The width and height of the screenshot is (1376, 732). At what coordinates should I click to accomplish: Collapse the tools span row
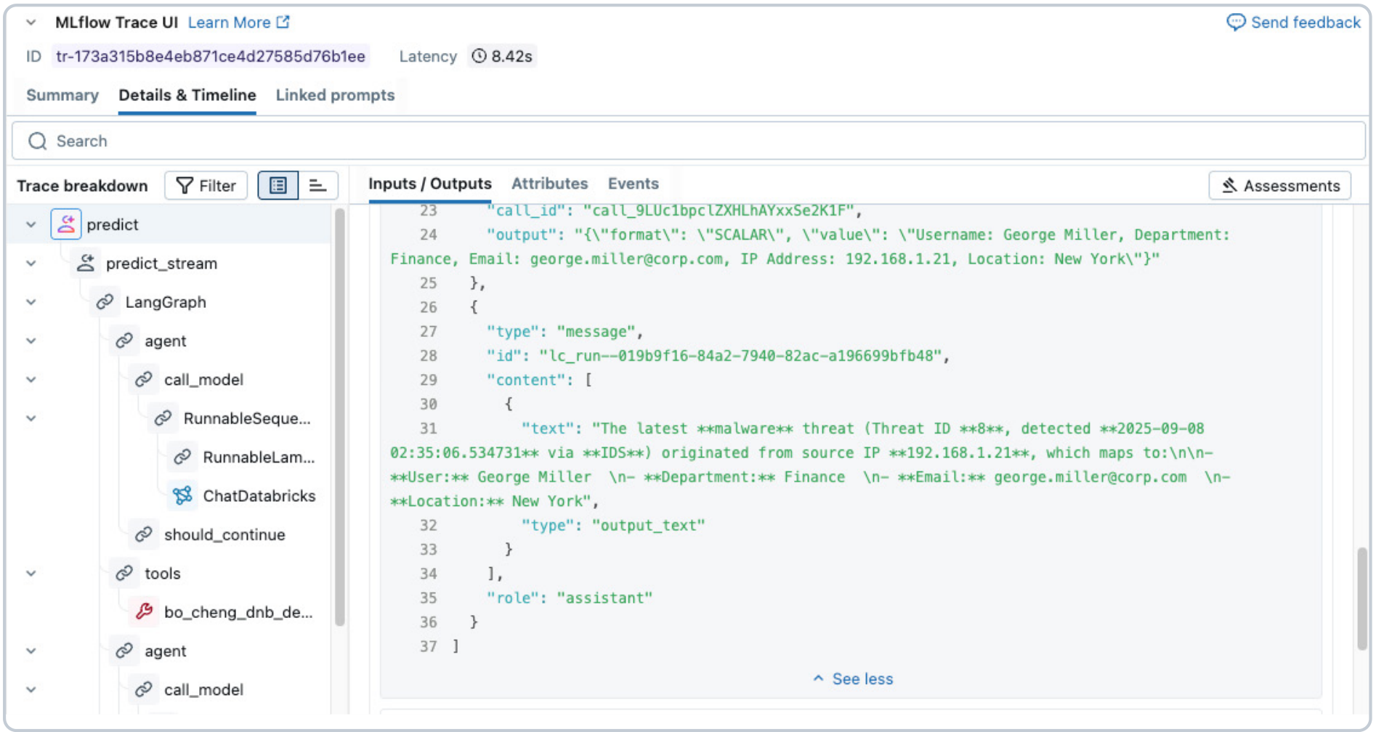(31, 573)
